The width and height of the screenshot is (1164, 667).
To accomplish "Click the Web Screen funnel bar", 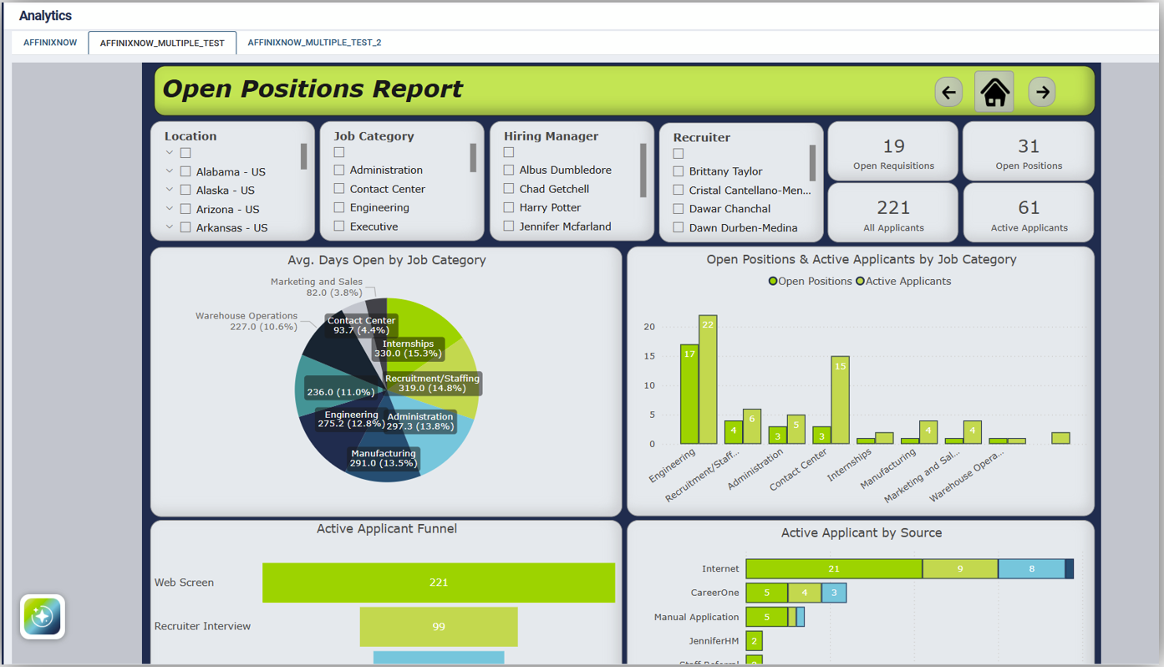I will pyautogui.click(x=438, y=583).
